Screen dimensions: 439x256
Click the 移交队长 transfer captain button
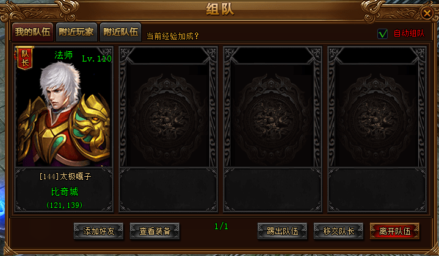[x=338, y=231]
